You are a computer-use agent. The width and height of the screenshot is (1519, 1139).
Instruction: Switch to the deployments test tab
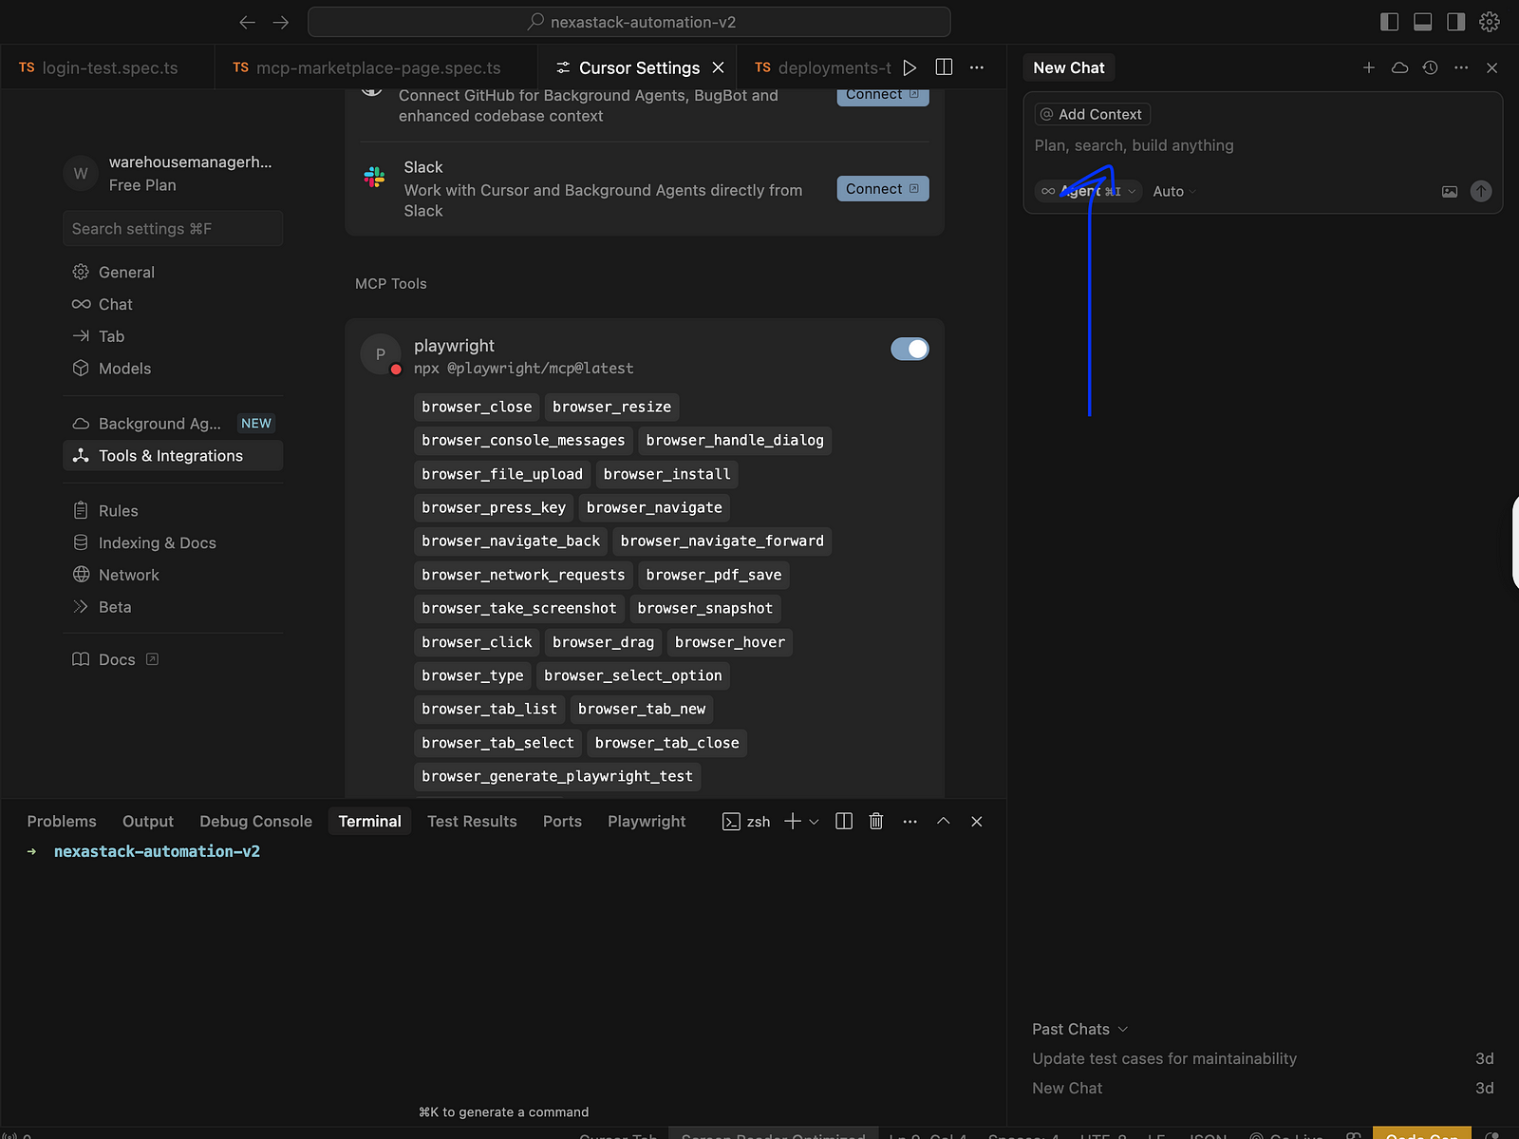(x=820, y=67)
